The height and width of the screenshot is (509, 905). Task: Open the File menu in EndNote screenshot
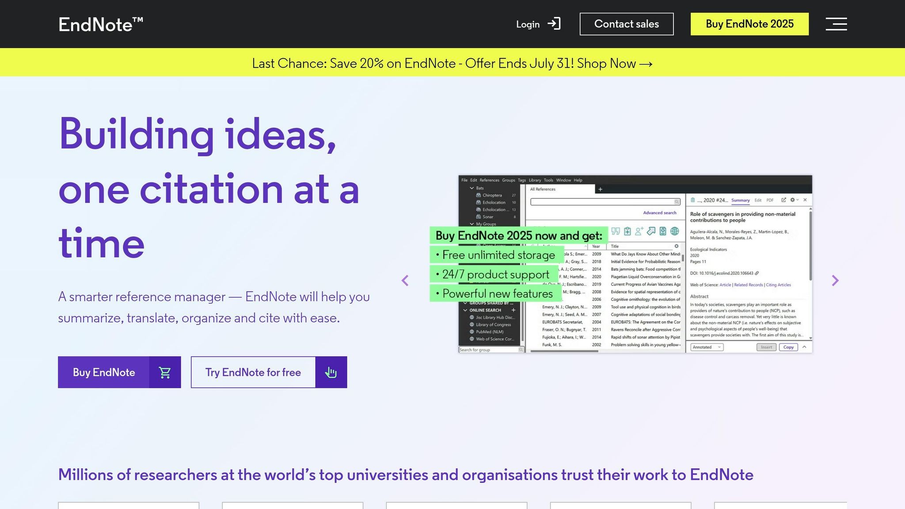(x=464, y=180)
